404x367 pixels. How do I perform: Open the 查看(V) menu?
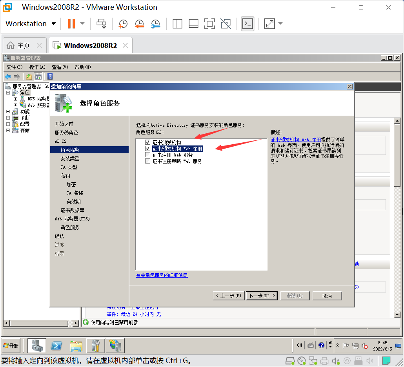click(x=60, y=67)
